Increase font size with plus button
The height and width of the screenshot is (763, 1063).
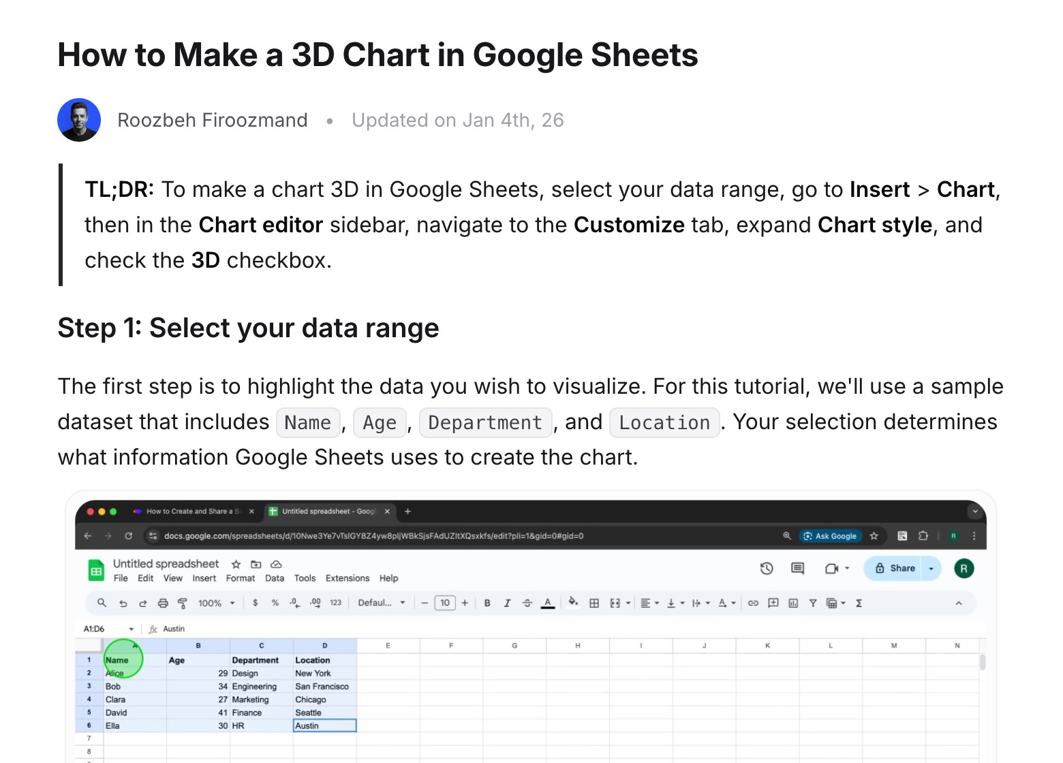pyautogui.click(x=465, y=603)
